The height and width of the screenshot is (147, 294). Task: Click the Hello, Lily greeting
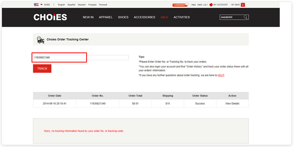pyautogui.click(x=202, y=5)
